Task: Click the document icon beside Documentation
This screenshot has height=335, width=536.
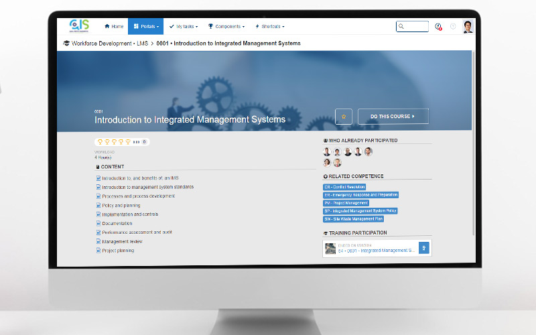Action: [98, 223]
